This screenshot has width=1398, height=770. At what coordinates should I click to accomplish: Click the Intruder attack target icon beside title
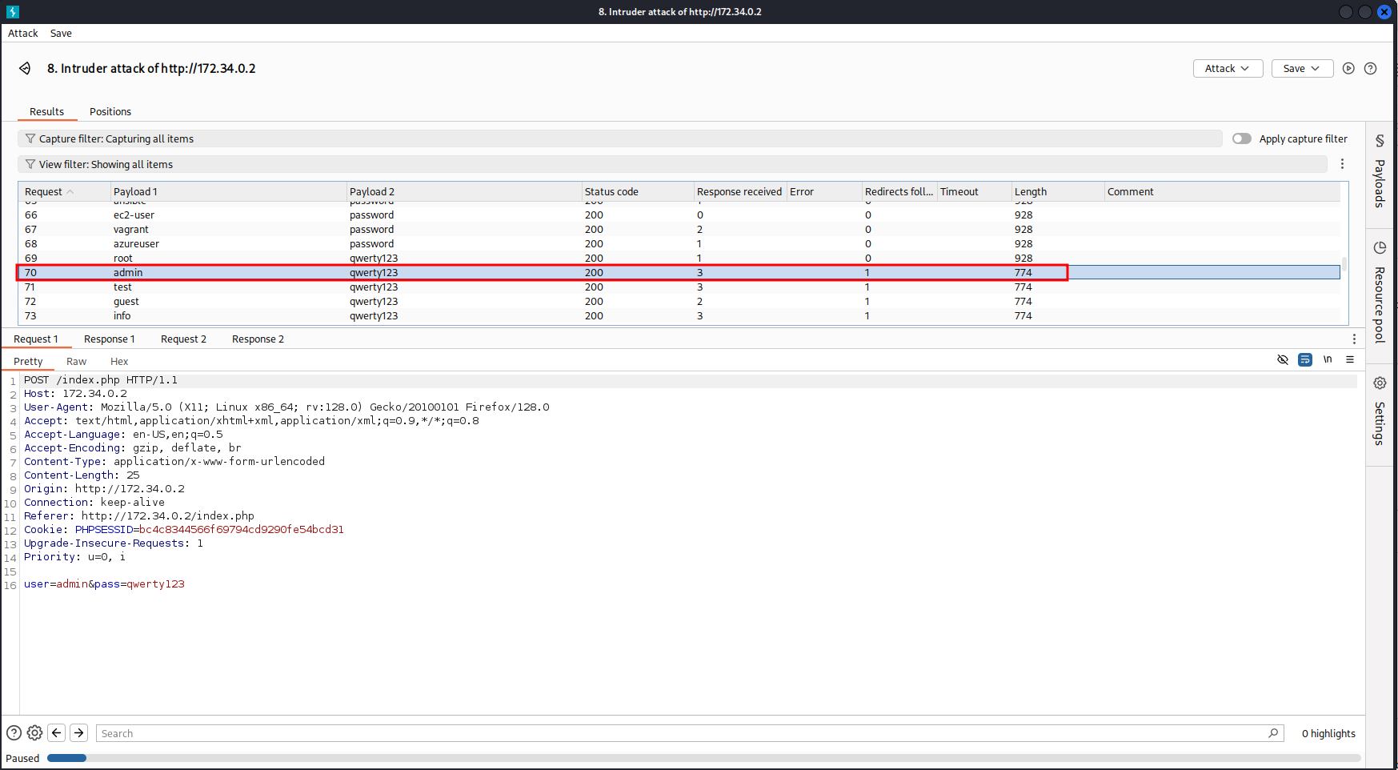25,68
